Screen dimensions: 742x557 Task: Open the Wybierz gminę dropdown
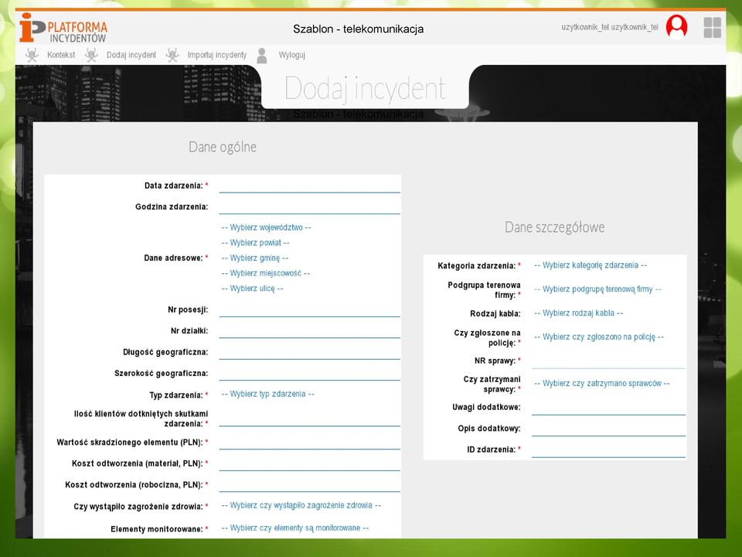pyautogui.click(x=254, y=258)
